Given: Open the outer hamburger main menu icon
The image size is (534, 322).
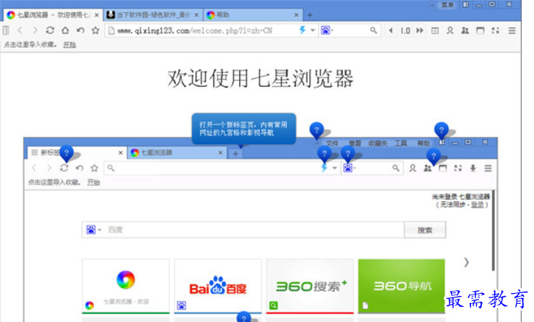Looking at the screenshot, I should coord(512,31).
